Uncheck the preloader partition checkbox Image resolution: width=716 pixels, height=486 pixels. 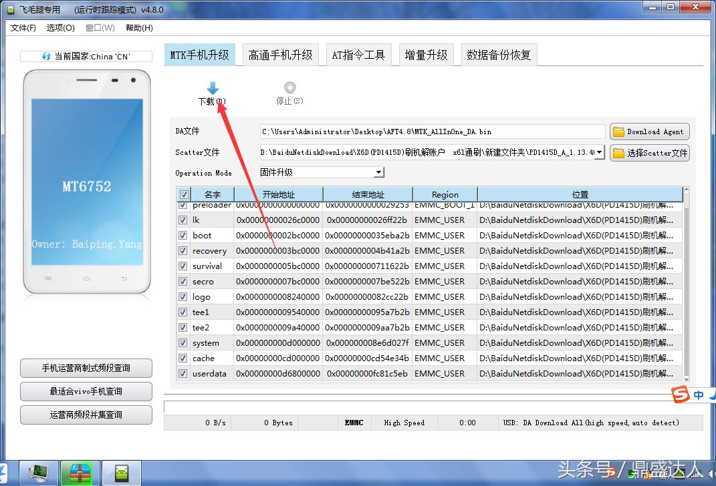pyautogui.click(x=183, y=205)
